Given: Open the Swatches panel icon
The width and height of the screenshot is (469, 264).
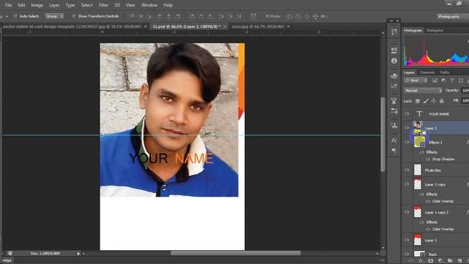Looking at the screenshot, I should point(394,86).
